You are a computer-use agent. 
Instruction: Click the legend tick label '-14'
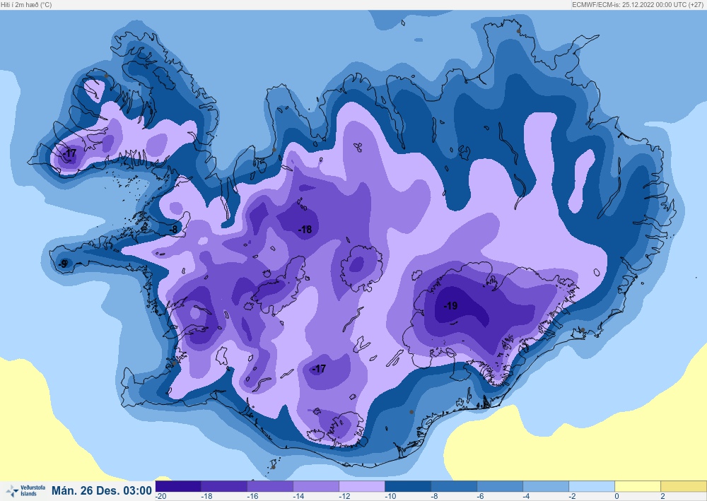tap(298, 497)
